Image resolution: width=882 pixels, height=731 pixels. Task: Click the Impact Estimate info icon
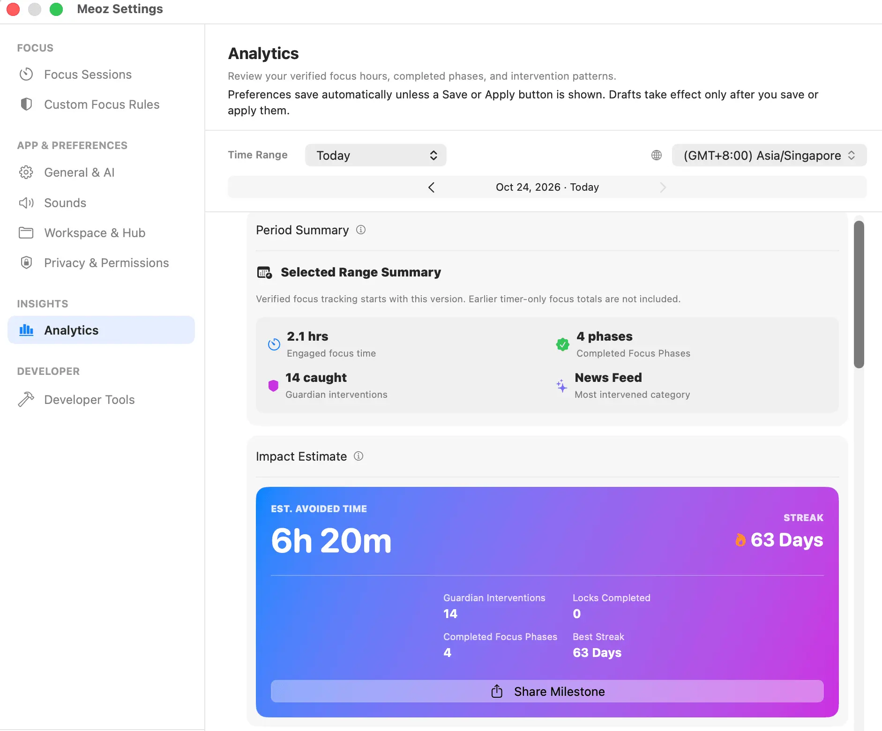(359, 456)
